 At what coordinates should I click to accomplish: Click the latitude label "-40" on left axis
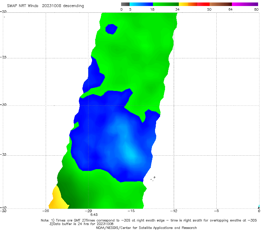pos(3,207)
